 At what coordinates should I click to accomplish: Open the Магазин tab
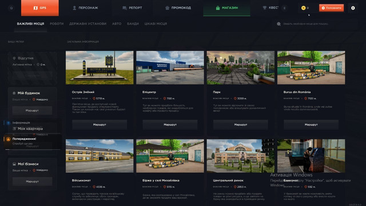point(226,8)
